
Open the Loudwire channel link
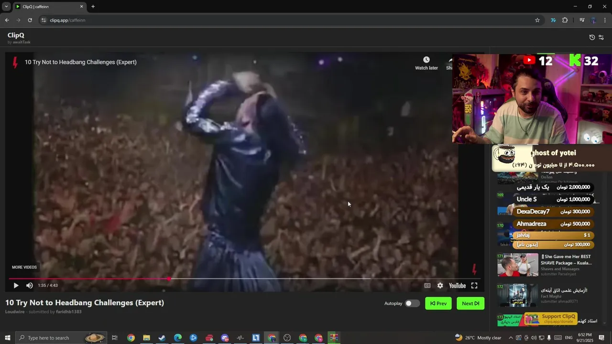15,312
